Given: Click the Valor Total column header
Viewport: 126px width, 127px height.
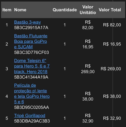Looking at the screenshot, I should click(x=110, y=10).
